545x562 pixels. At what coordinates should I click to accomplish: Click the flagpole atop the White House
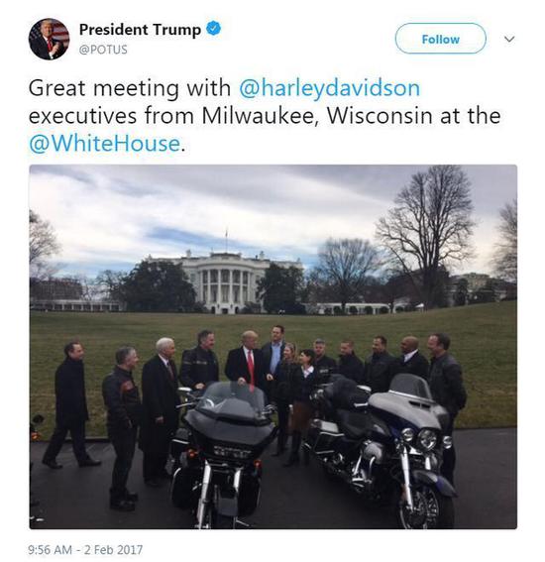226,240
